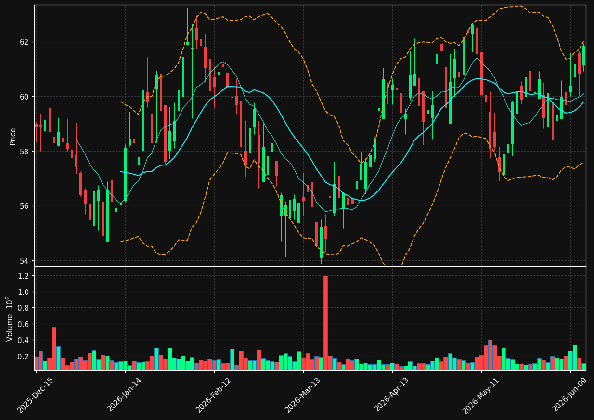This screenshot has width=594, height=420.
Task: Click the 1.2 volume tick label
Action: pos(24,276)
